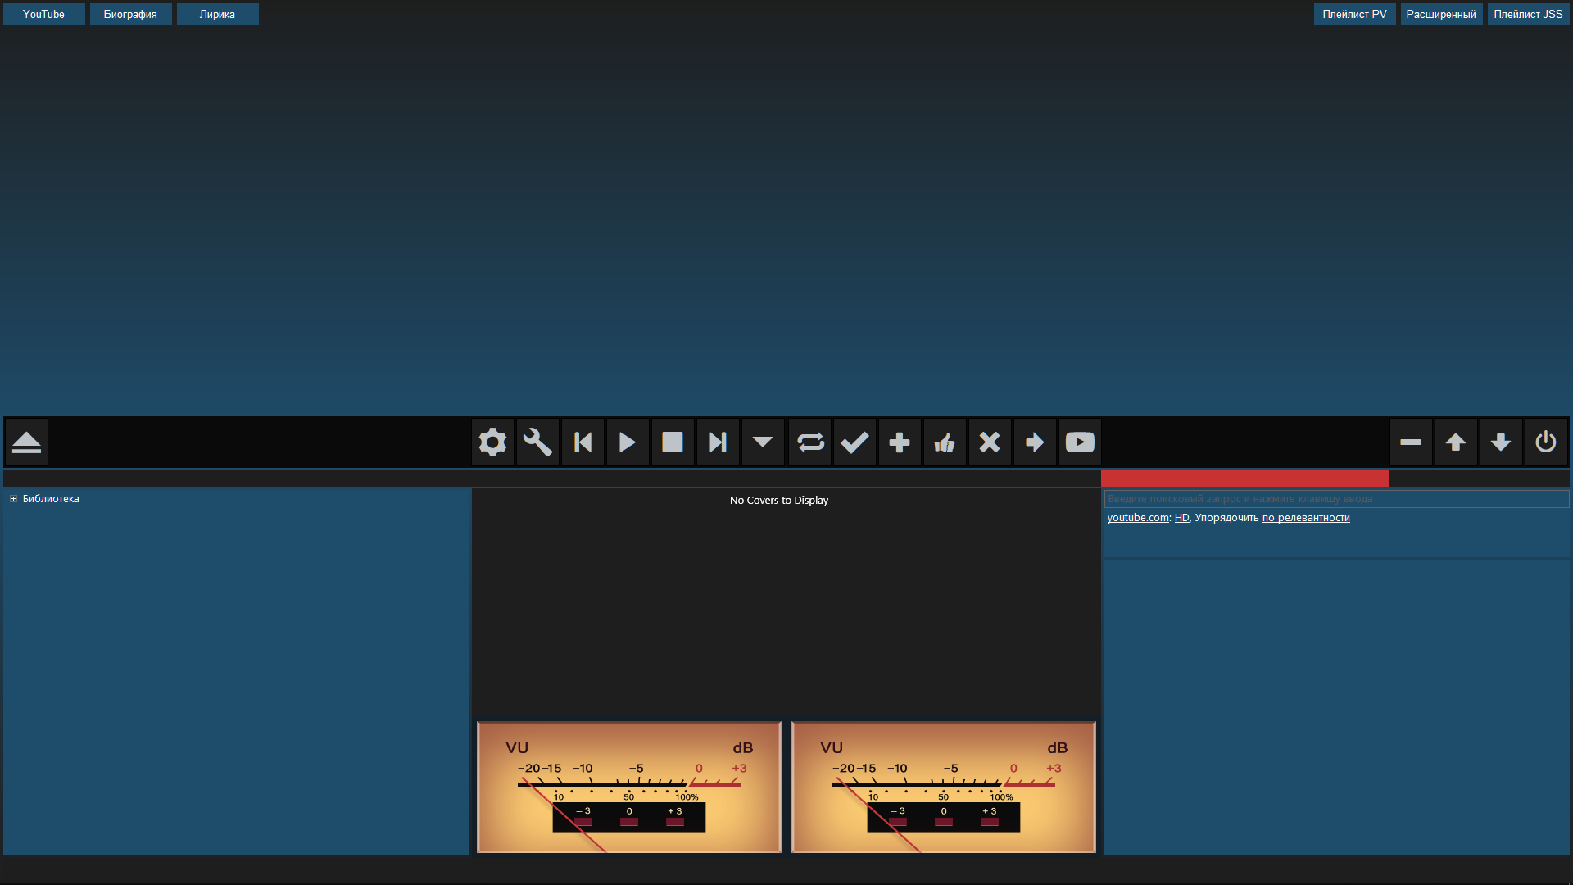Screen dimensions: 1573x885
Task: Click the wrench tools icon
Action: pyautogui.click(x=537, y=442)
